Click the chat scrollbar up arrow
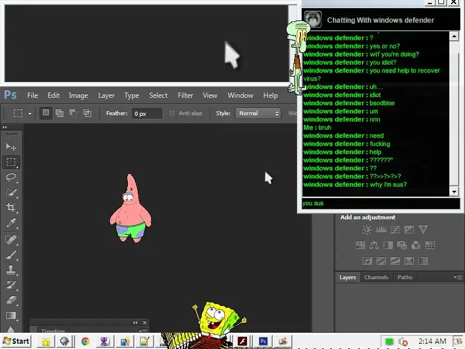This screenshot has height=349, width=465. pos(454,36)
